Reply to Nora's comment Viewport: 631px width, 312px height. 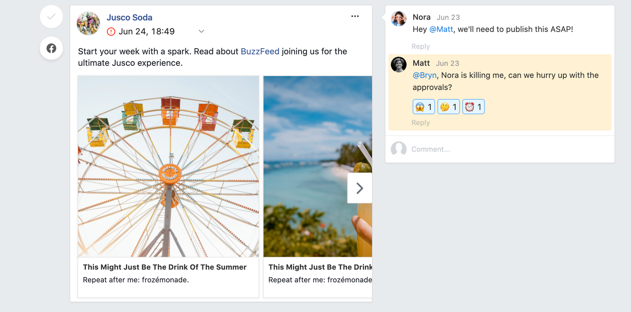pyautogui.click(x=421, y=47)
